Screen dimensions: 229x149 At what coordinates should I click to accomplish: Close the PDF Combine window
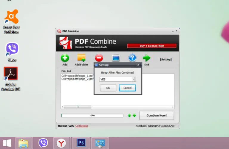177,31
